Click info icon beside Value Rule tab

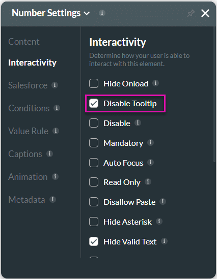point(56,131)
